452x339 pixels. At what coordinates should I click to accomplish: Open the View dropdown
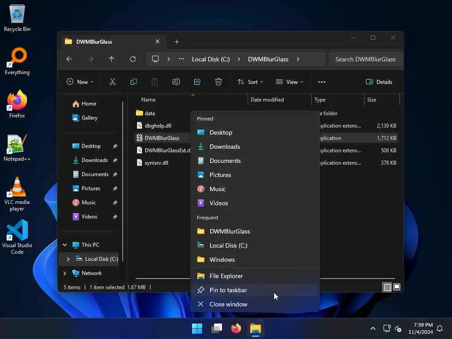point(290,82)
